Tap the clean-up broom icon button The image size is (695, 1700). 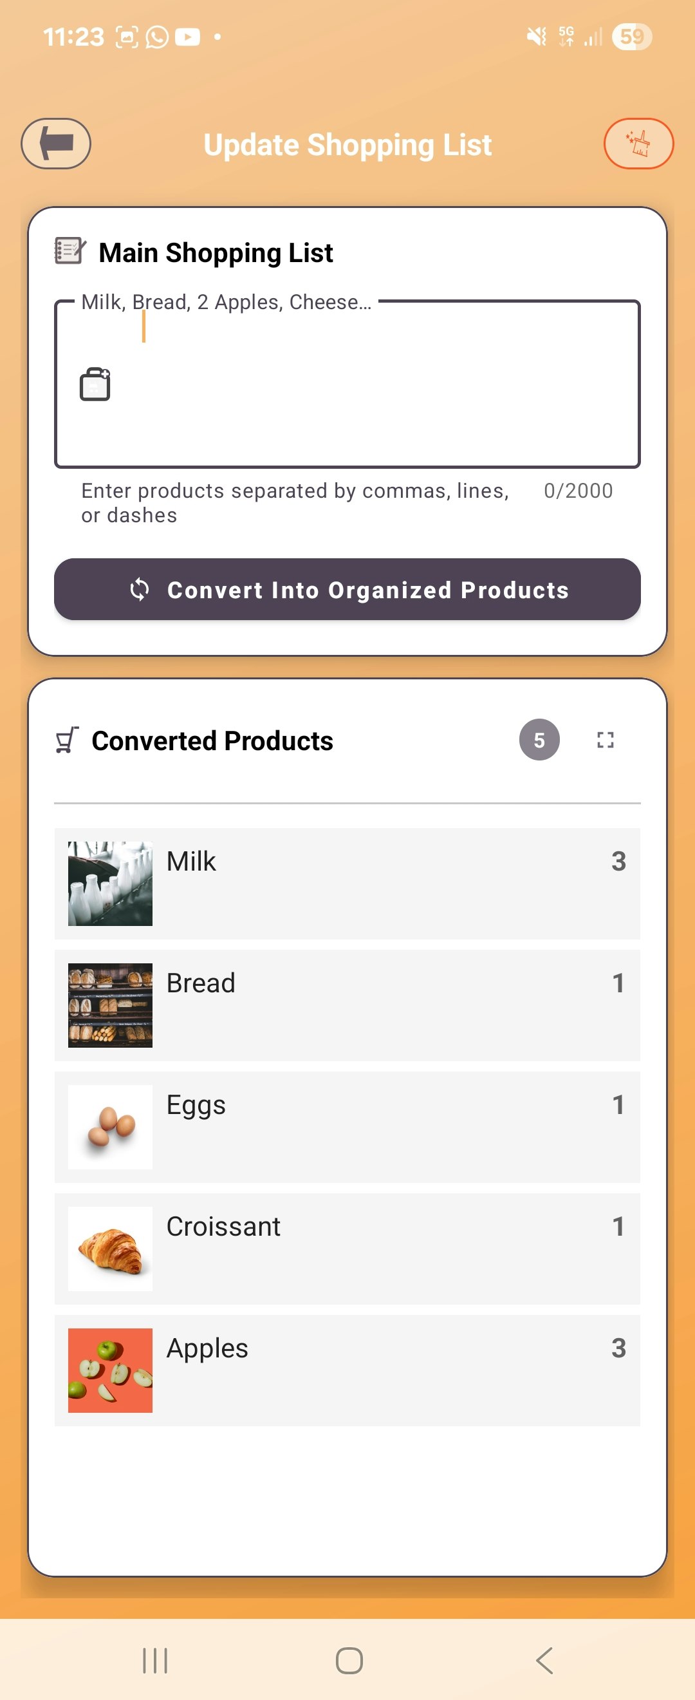[638, 144]
